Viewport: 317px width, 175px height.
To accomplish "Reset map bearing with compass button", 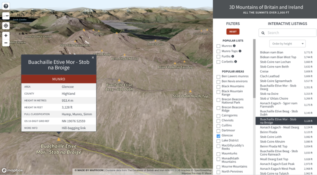I will coord(6,16).
